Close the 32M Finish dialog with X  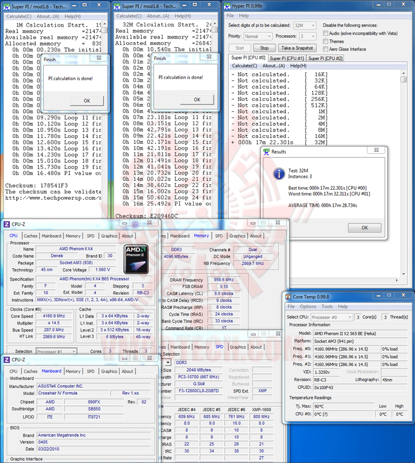pos(209,57)
